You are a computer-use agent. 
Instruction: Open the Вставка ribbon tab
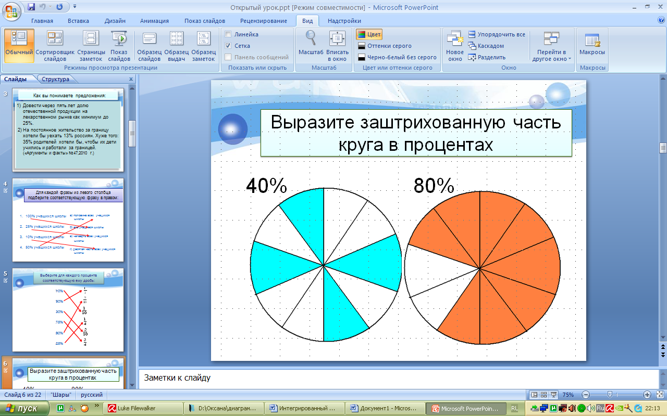pos(78,21)
